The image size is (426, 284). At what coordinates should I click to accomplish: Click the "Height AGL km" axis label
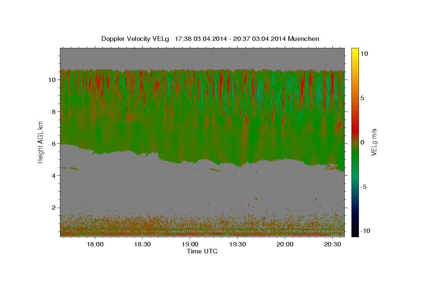pyautogui.click(x=41, y=142)
